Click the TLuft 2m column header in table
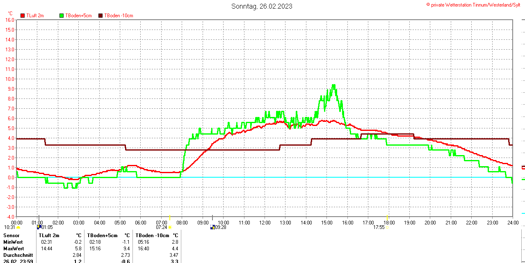 click(x=49, y=236)
